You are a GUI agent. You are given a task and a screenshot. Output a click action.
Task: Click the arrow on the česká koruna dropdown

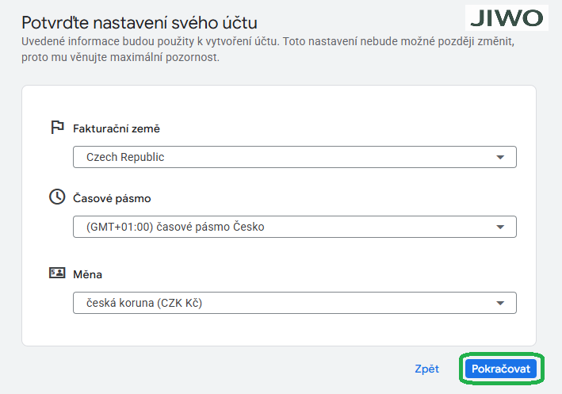click(500, 303)
